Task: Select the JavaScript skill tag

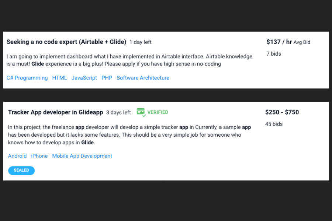Action: pyautogui.click(x=84, y=78)
